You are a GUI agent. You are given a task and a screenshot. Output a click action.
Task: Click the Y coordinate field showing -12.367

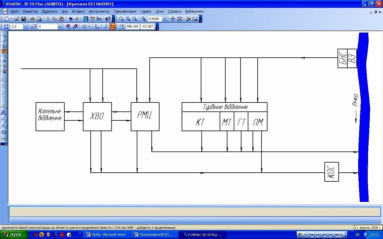coord(147,27)
